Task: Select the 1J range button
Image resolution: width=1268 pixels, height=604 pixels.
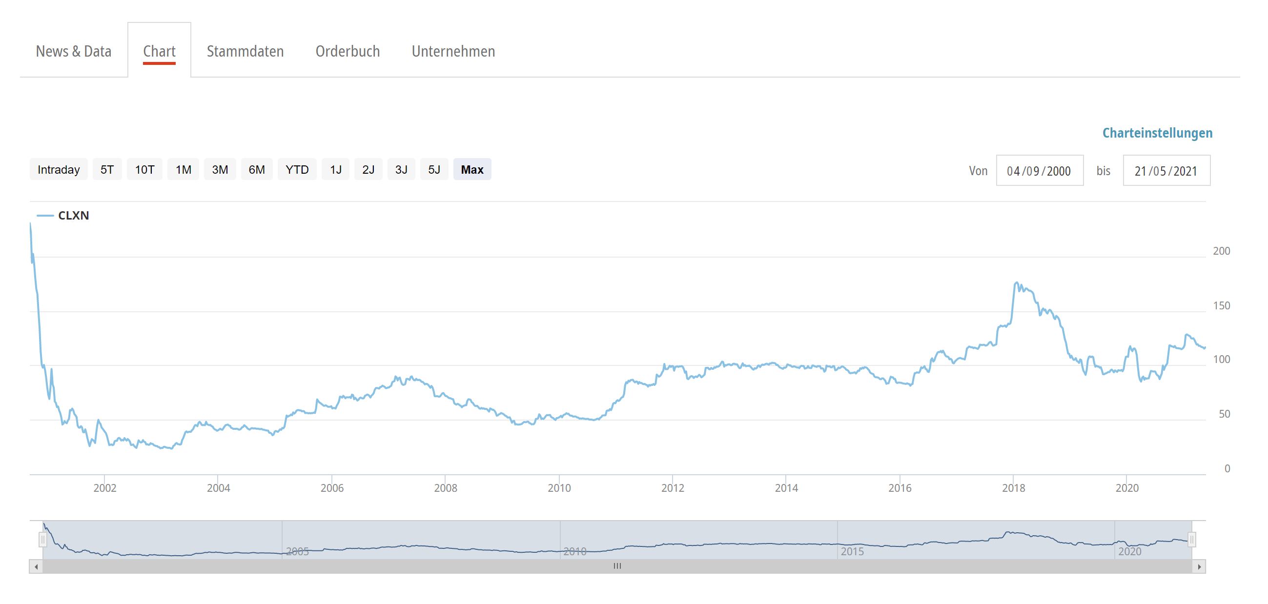Action: (x=335, y=170)
